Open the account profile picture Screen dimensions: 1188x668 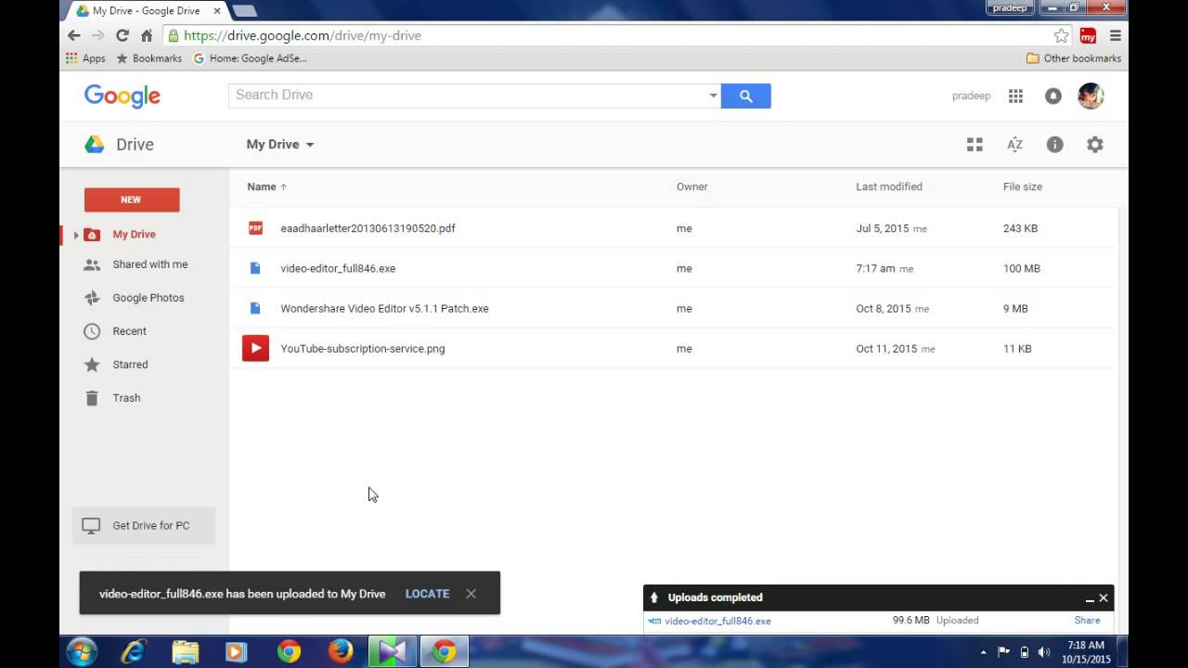pyautogui.click(x=1091, y=96)
